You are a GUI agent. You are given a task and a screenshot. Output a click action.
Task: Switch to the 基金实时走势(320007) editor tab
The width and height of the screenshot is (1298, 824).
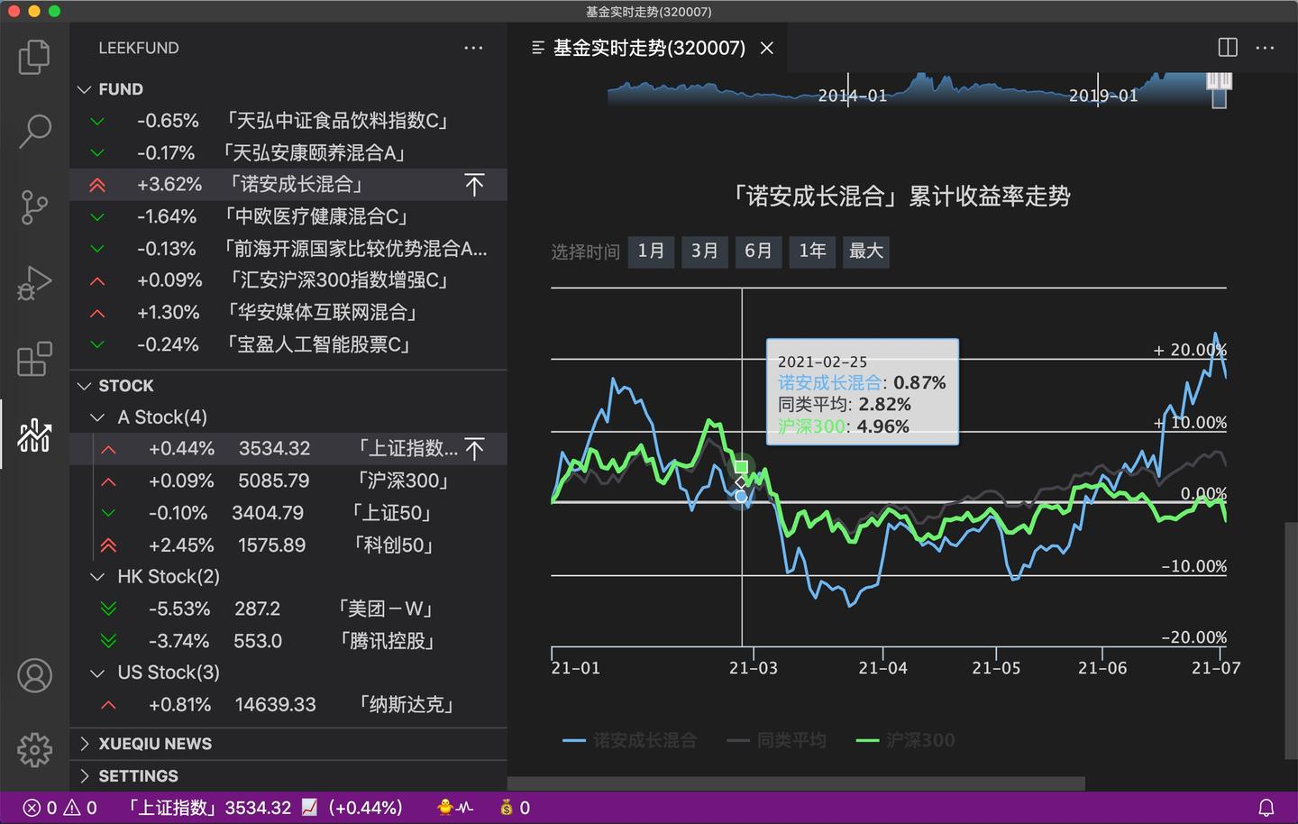[649, 48]
